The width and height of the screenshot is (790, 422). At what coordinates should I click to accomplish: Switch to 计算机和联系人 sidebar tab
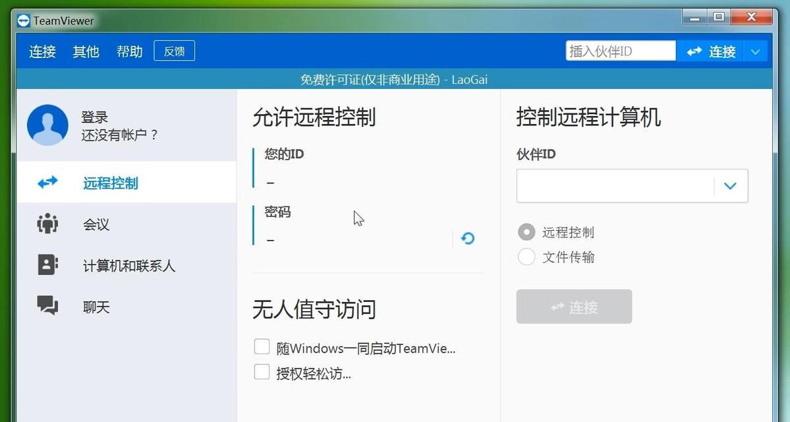click(x=127, y=265)
